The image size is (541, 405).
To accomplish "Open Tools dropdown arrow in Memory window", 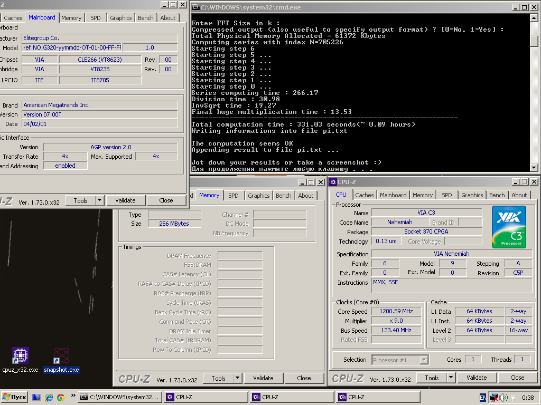I will point(237,378).
